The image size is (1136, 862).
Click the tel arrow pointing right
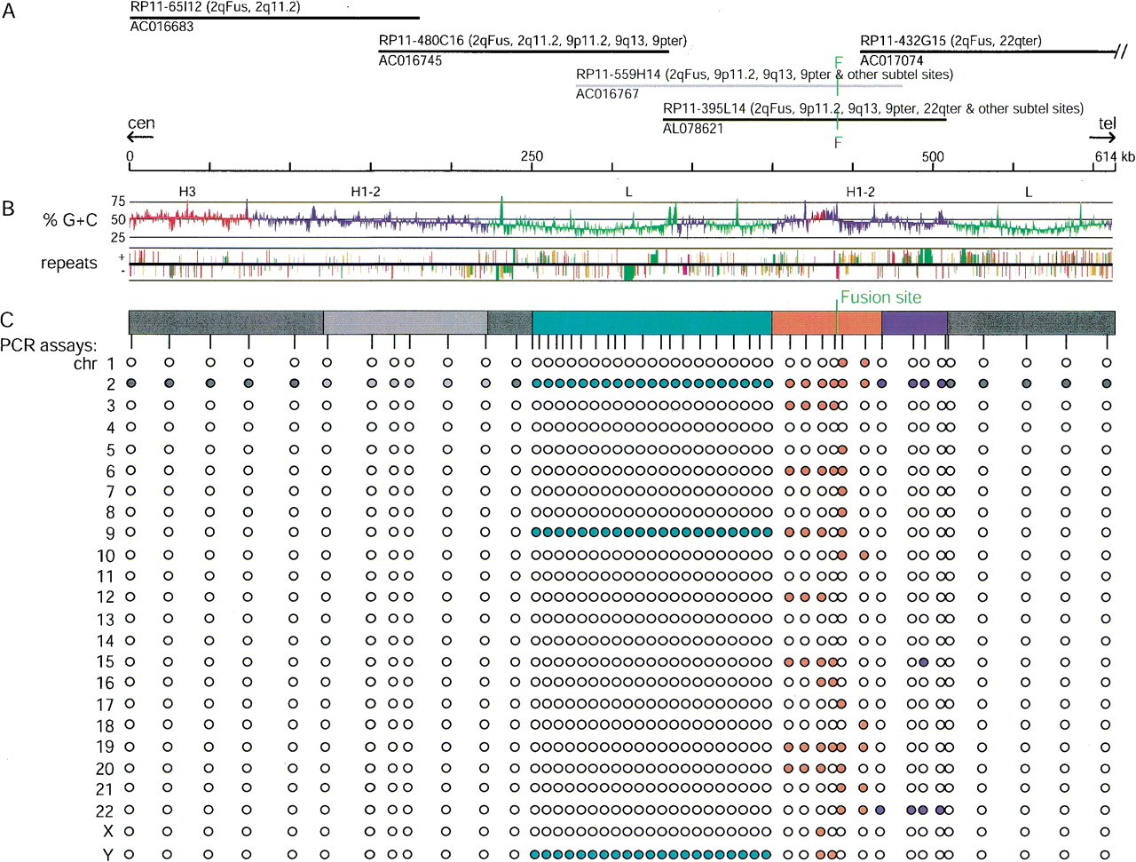[x=1104, y=138]
